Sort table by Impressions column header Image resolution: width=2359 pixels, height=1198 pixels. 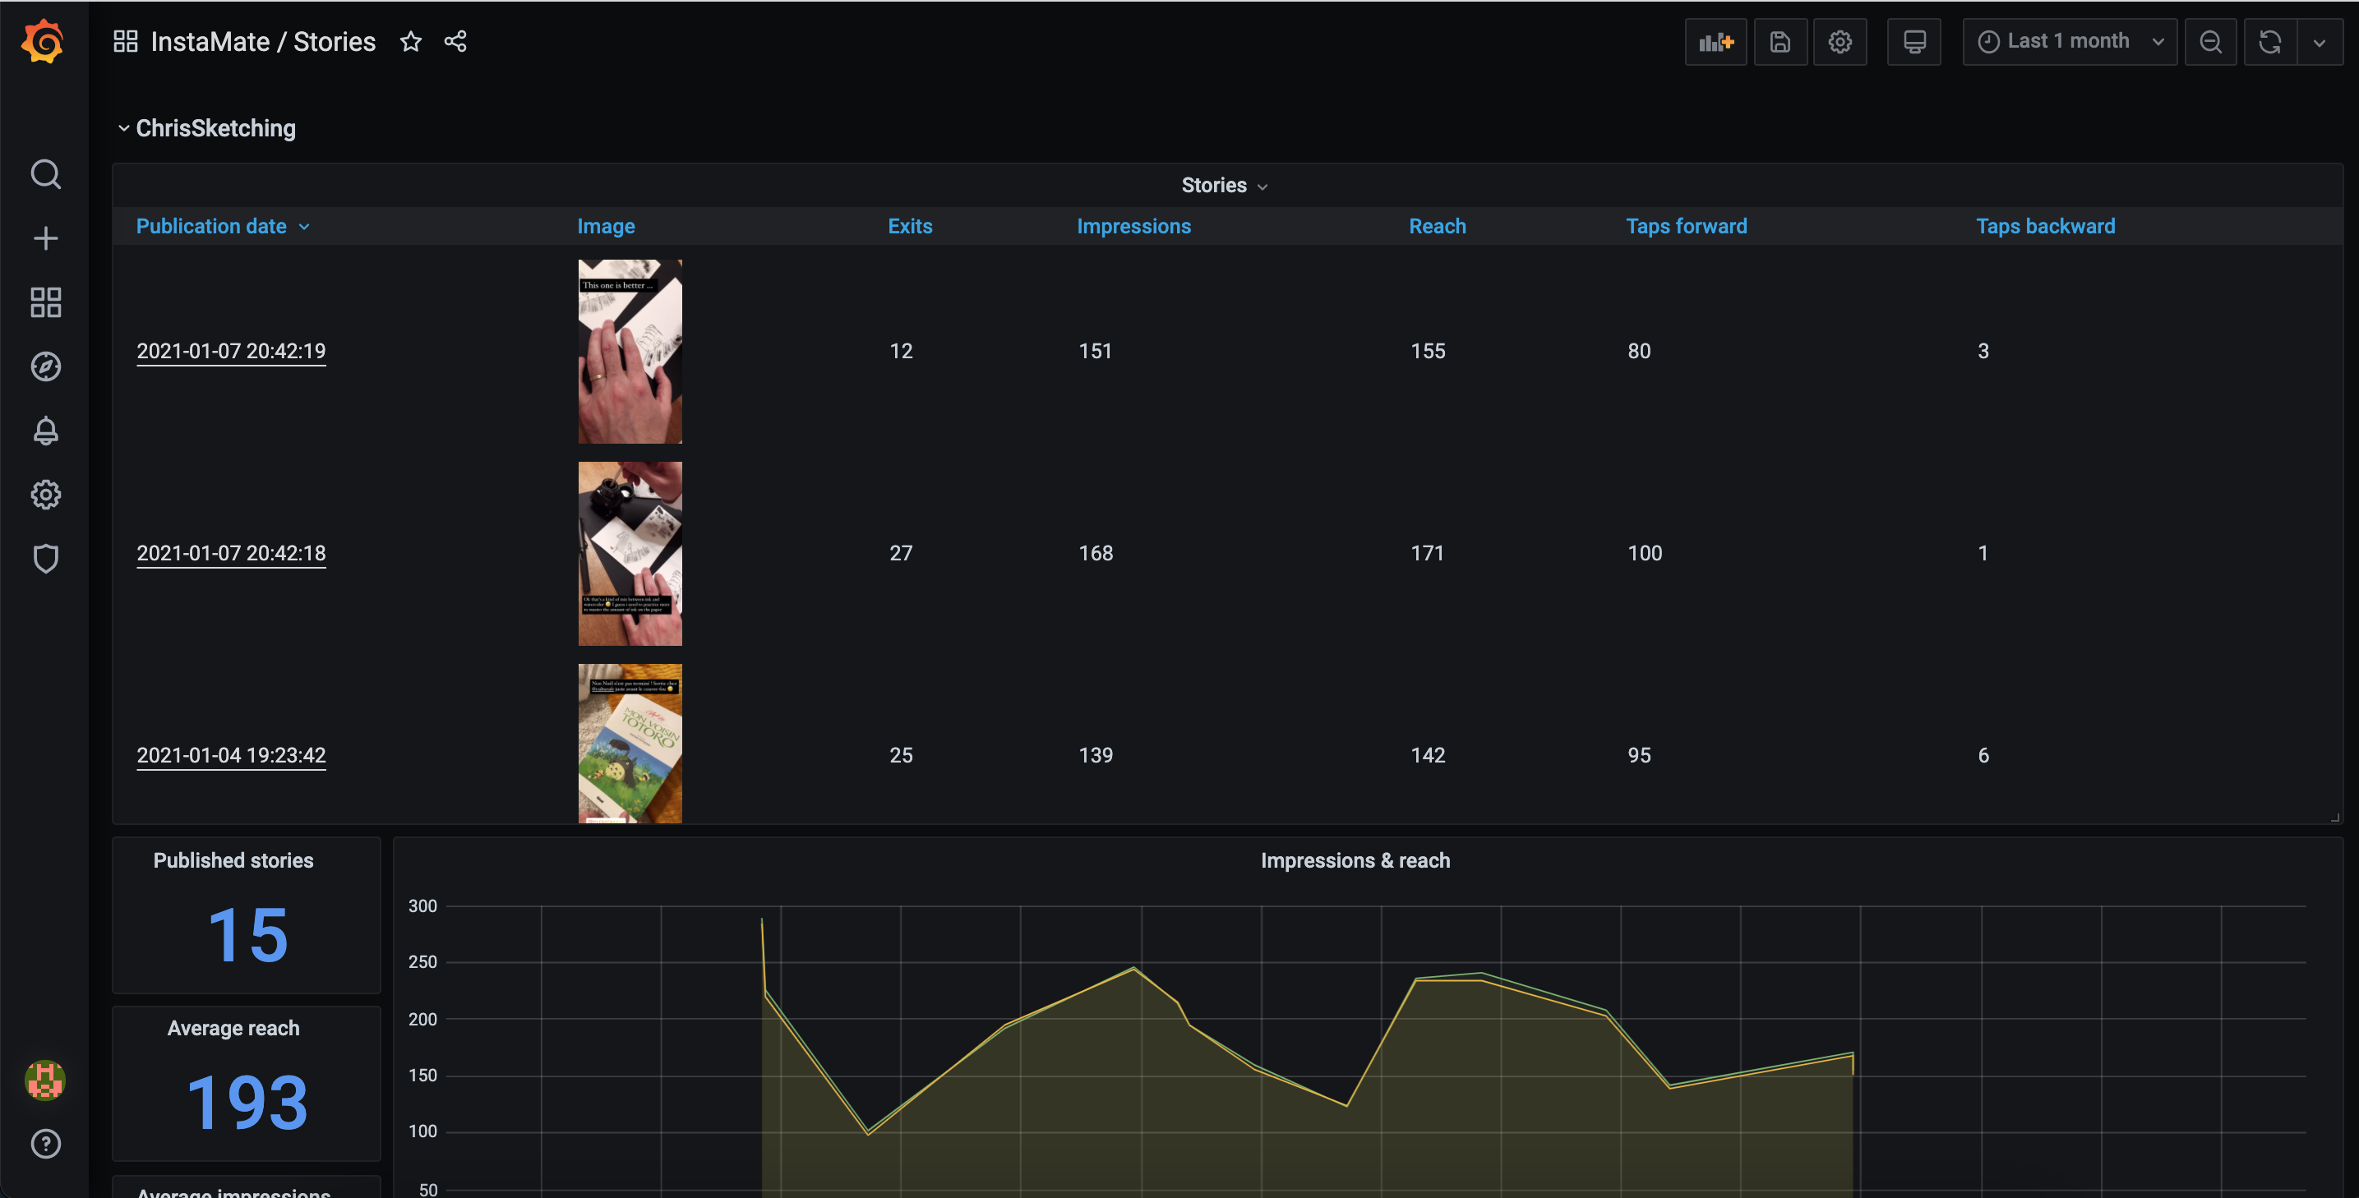1133,226
